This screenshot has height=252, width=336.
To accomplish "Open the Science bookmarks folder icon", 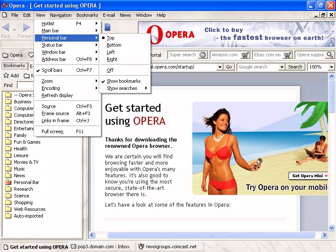I will (x=8, y=196).
